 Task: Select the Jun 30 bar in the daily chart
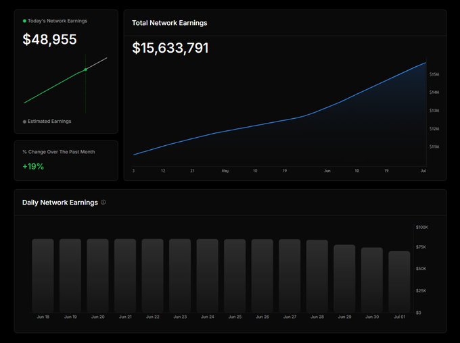coord(371,279)
